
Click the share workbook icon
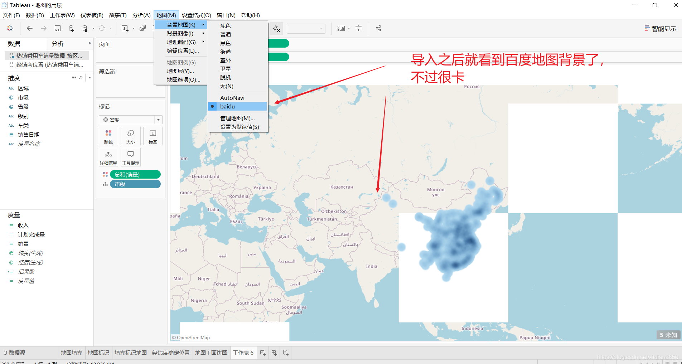[x=378, y=28]
